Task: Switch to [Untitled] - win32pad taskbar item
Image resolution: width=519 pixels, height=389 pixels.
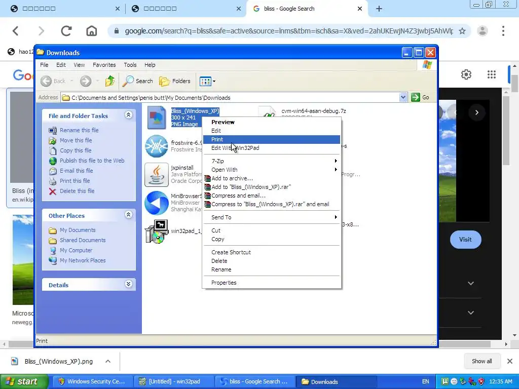Action: (174, 381)
